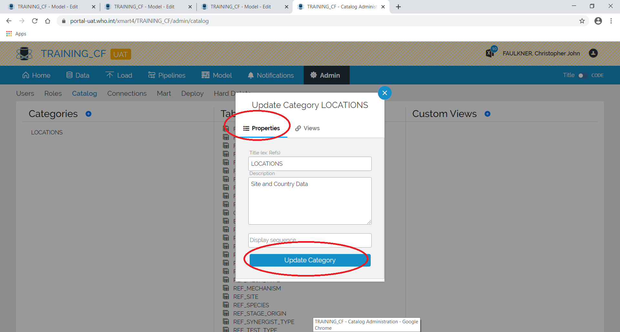Add a new category with plus icon
The image size is (620, 332).
point(88,114)
